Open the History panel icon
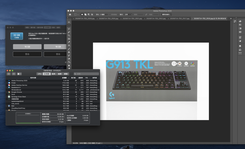Viewport: 245px width, 149px height. [x=235, y=21]
